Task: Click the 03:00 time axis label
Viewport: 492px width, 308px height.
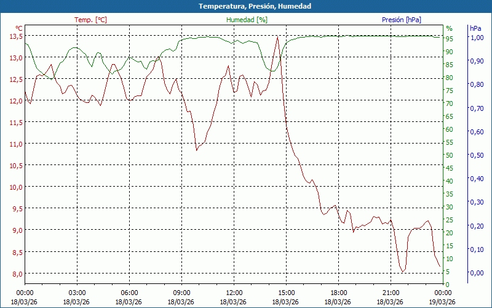Action: (77, 293)
